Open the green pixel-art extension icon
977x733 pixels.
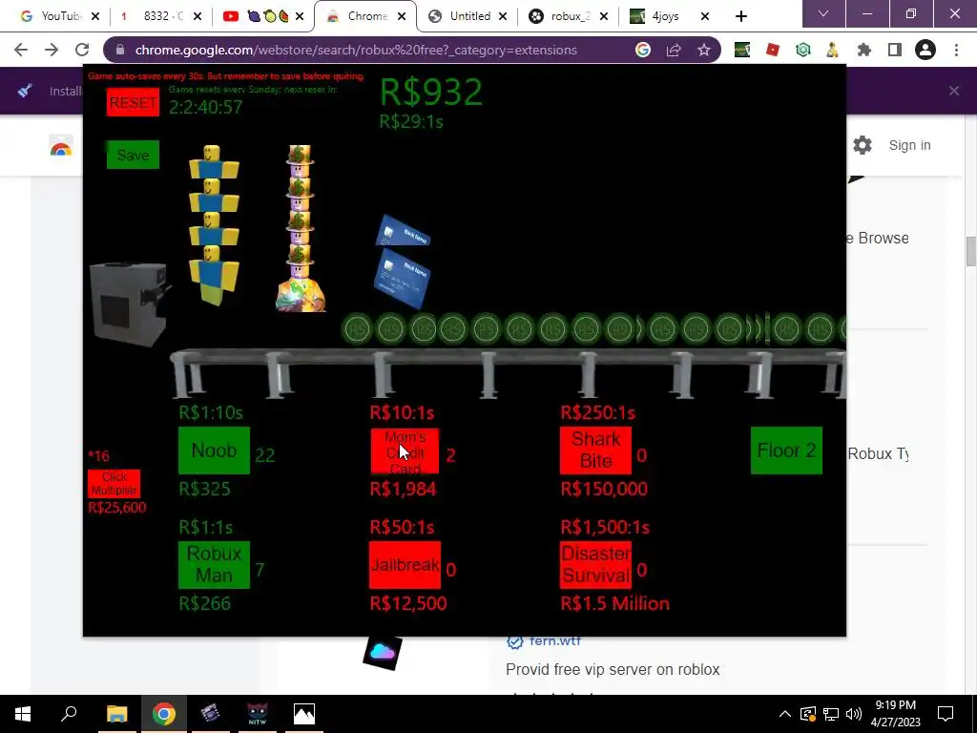tap(741, 50)
